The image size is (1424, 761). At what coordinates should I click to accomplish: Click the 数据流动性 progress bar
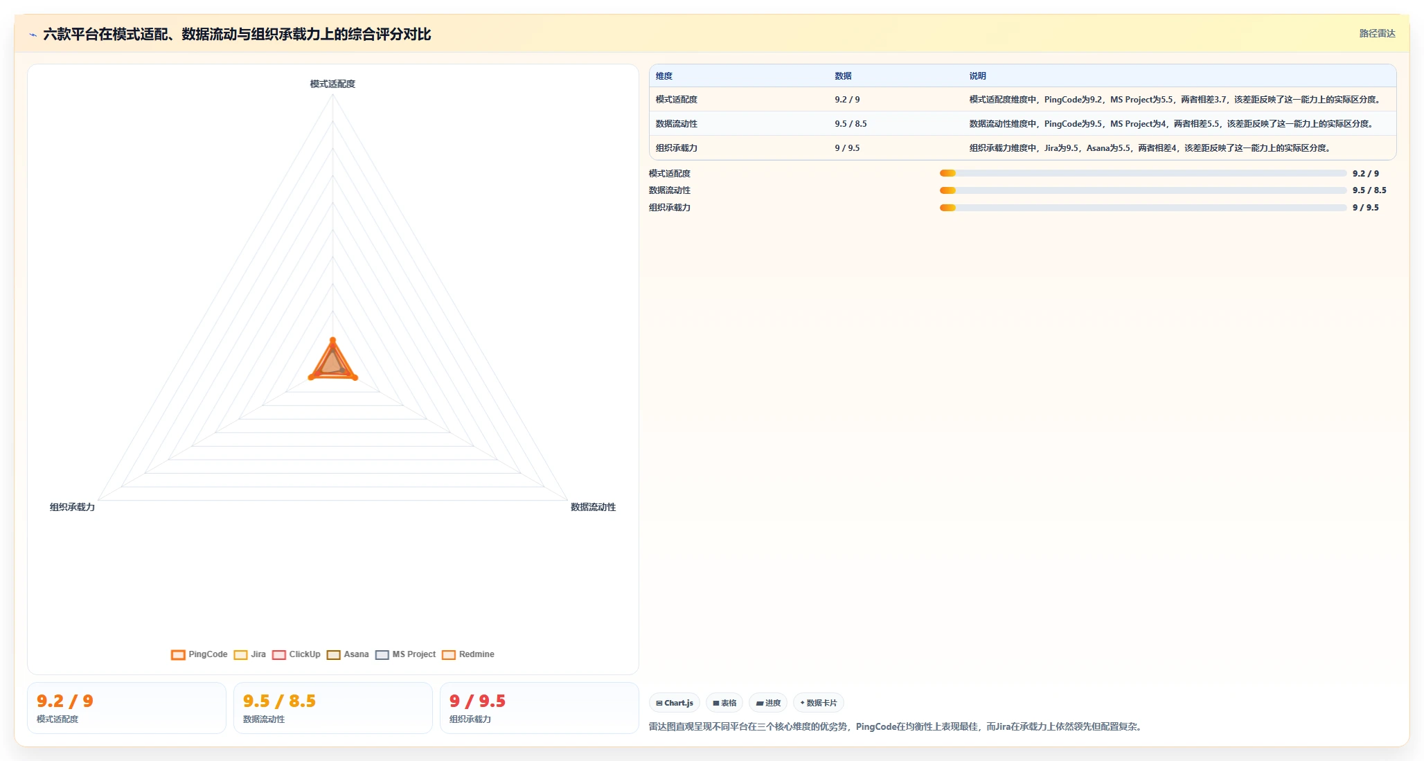pos(1143,190)
